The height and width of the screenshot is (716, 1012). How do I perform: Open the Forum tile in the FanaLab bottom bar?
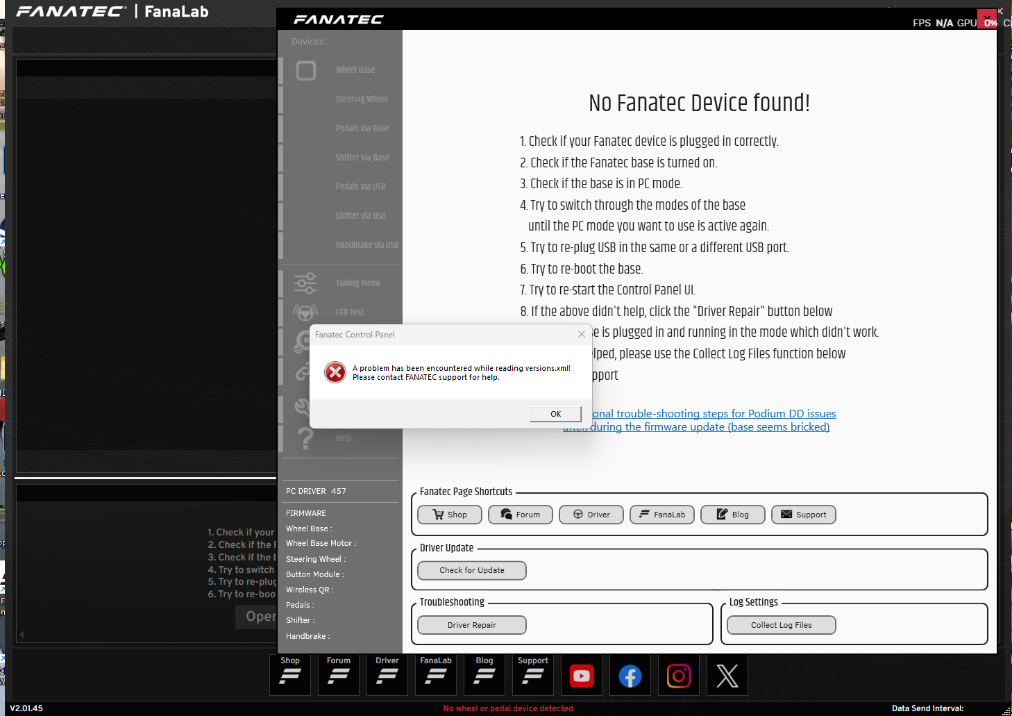click(x=339, y=674)
